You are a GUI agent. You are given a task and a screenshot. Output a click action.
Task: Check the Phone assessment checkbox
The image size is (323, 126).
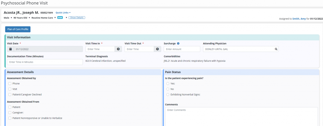click(10, 83)
